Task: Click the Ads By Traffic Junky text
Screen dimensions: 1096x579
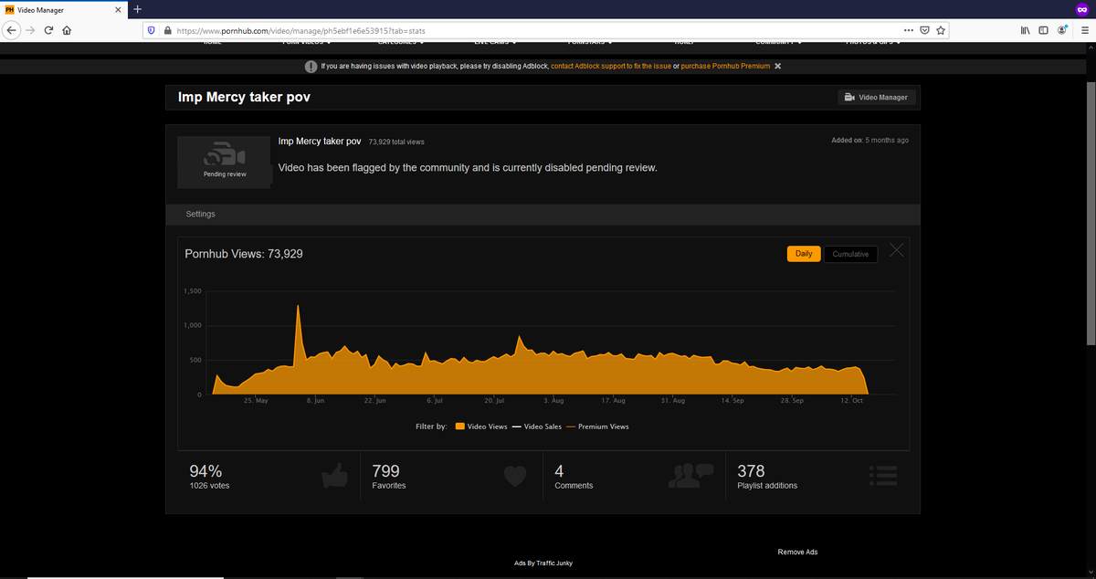Action: 543,563
